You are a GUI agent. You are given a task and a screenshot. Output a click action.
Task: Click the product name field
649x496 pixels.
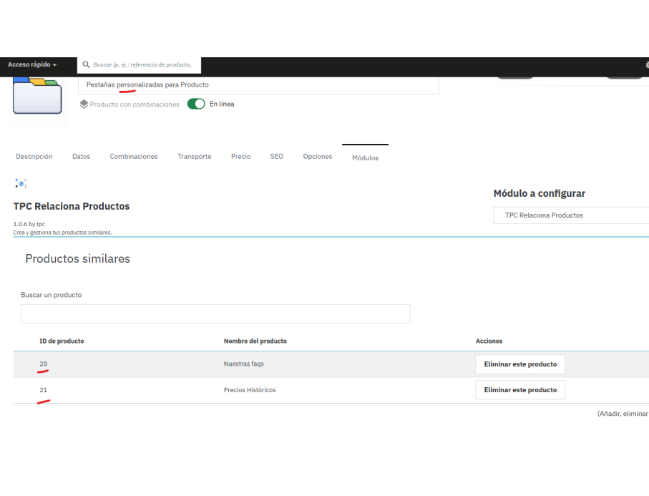click(x=258, y=85)
